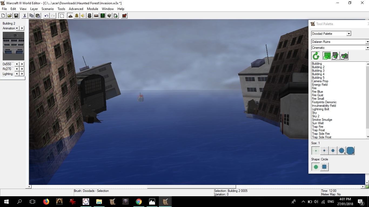Image resolution: width=369 pixels, height=207 pixels.
Task: Open the Object Manager grey cube icon
Action: (109, 16)
